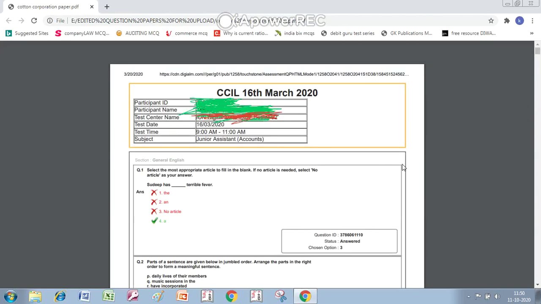
Task: Open the commerce mcq bookmark
Action: (x=186, y=33)
